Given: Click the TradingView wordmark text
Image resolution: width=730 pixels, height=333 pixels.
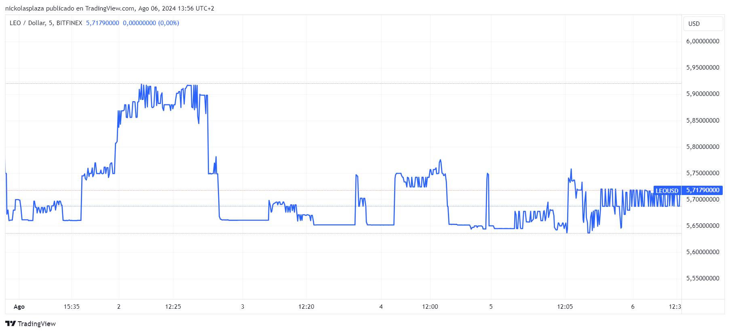Looking at the screenshot, I should coord(37,324).
